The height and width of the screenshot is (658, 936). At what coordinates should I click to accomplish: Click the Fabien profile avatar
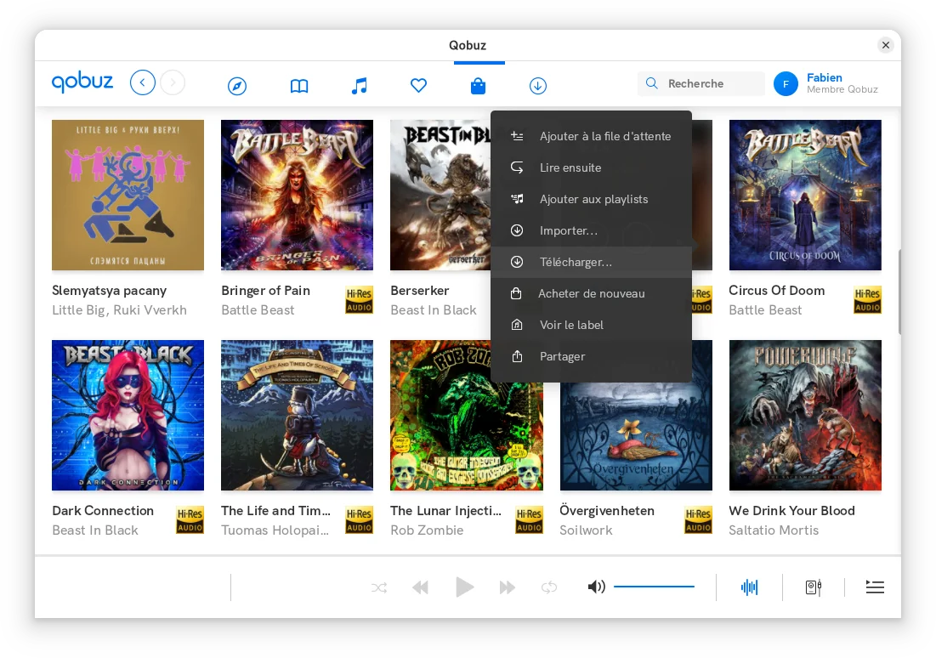[x=786, y=84]
